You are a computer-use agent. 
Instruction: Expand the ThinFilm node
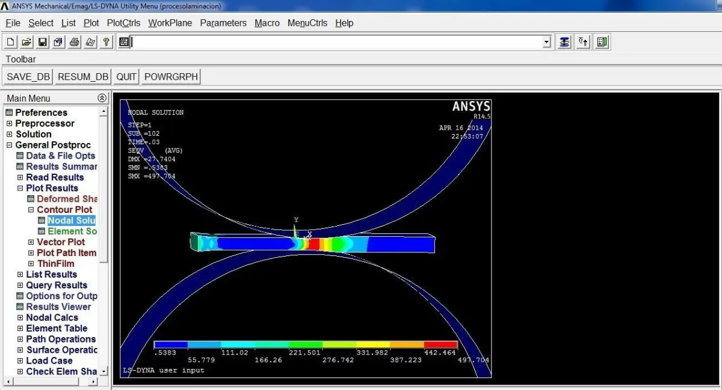[x=31, y=264]
